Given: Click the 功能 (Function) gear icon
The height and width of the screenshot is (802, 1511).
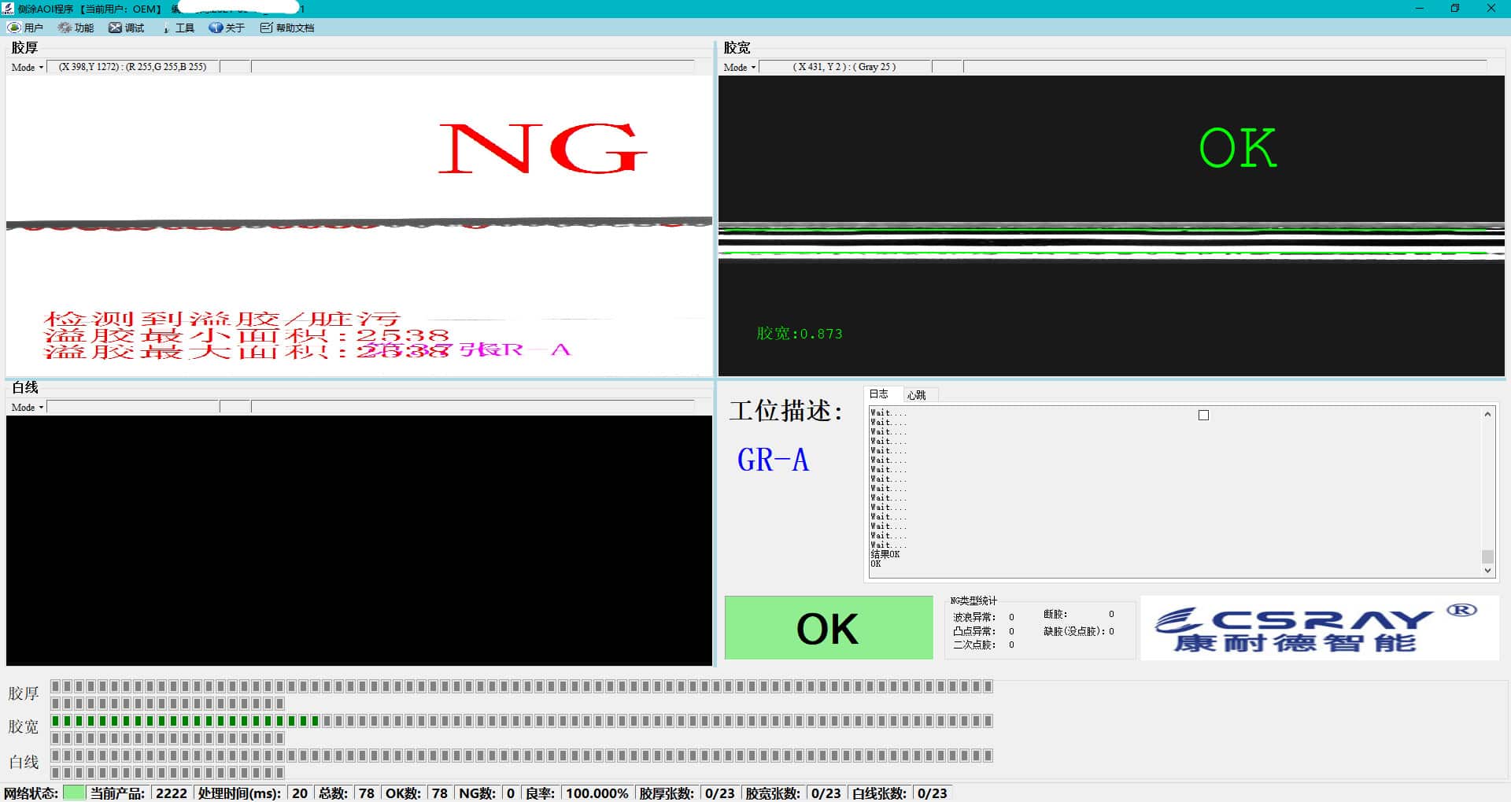Looking at the screenshot, I should coord(65,28).
